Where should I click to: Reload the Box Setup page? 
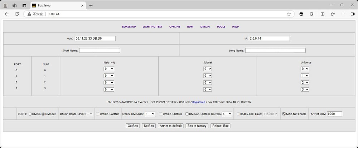coord(16,14)
